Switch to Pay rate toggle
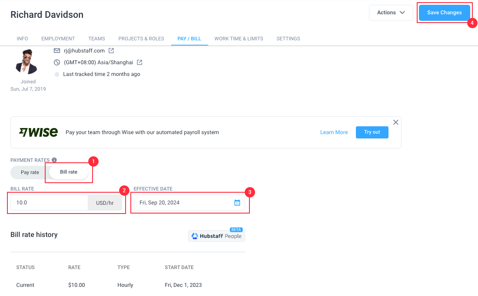The width and height of the screenshot is (478, 296). tap(30, 172)
